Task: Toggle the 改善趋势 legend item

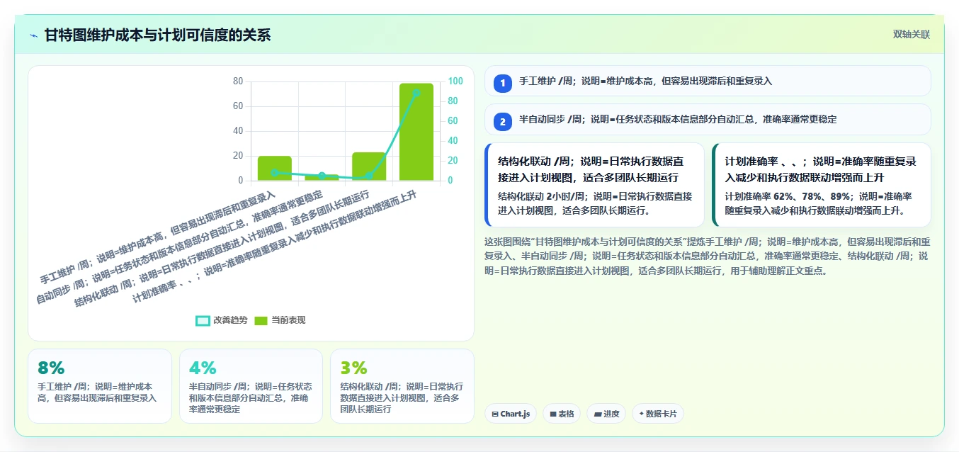Action: click(222, 320)
